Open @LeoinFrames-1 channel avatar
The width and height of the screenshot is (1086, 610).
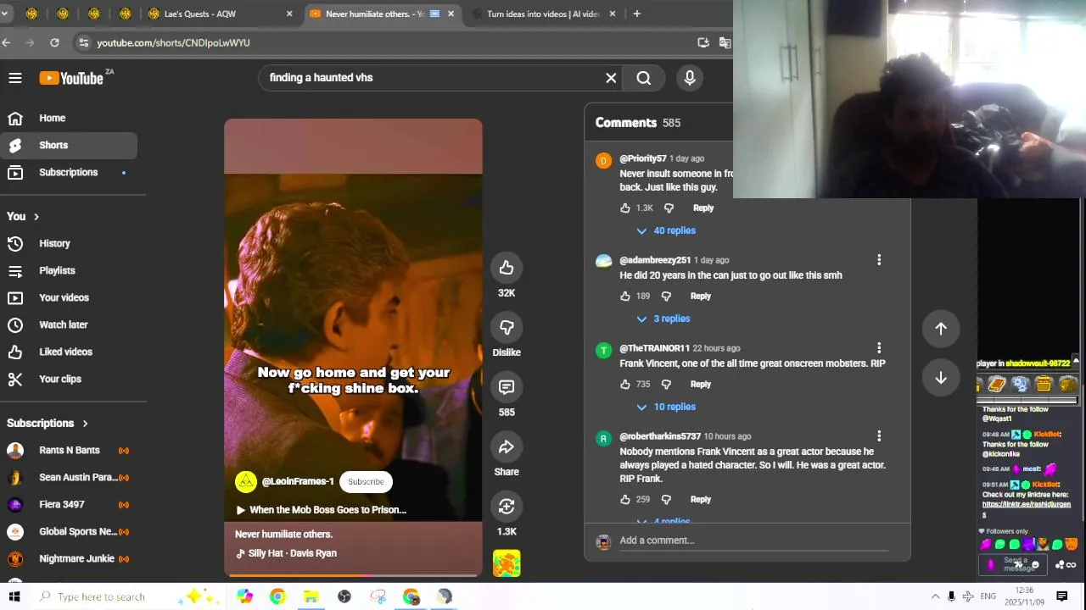coord(246,481)
